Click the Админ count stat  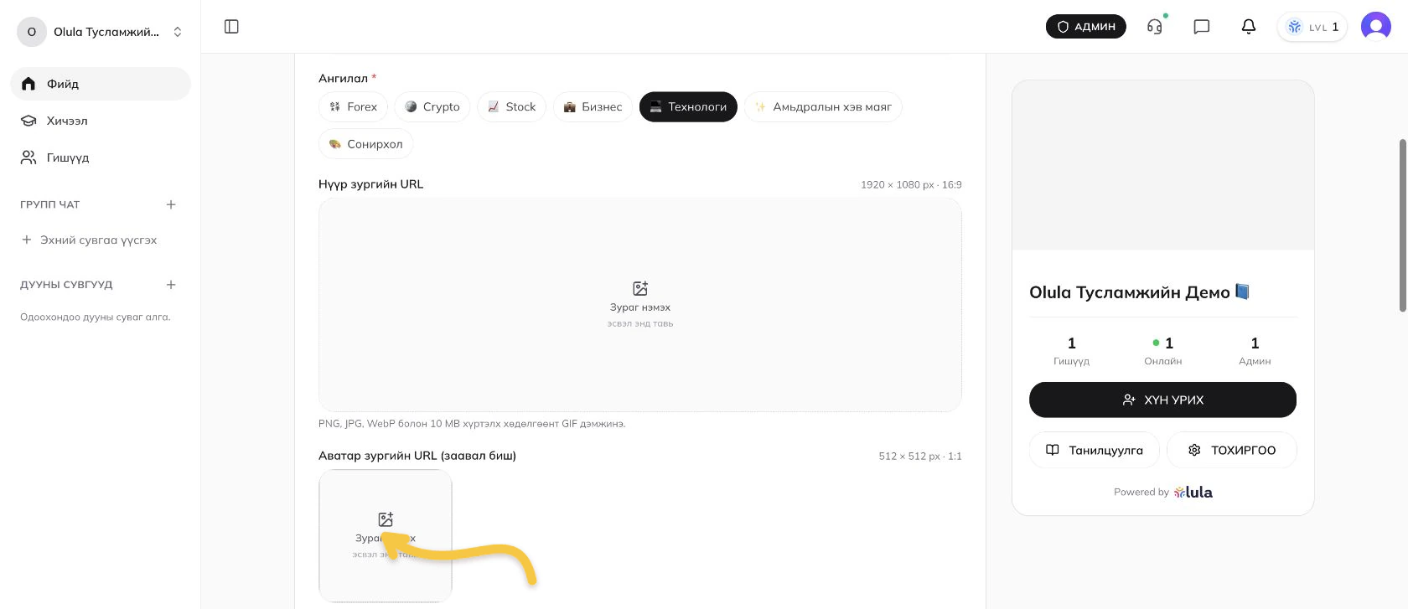click(x=1255, y=351)
